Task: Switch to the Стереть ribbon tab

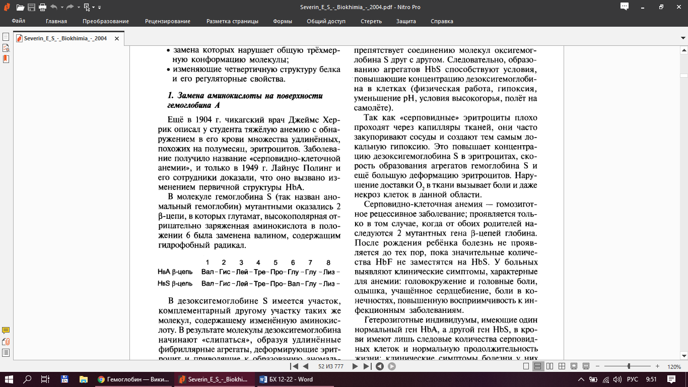Action: (x=371, y=21)
